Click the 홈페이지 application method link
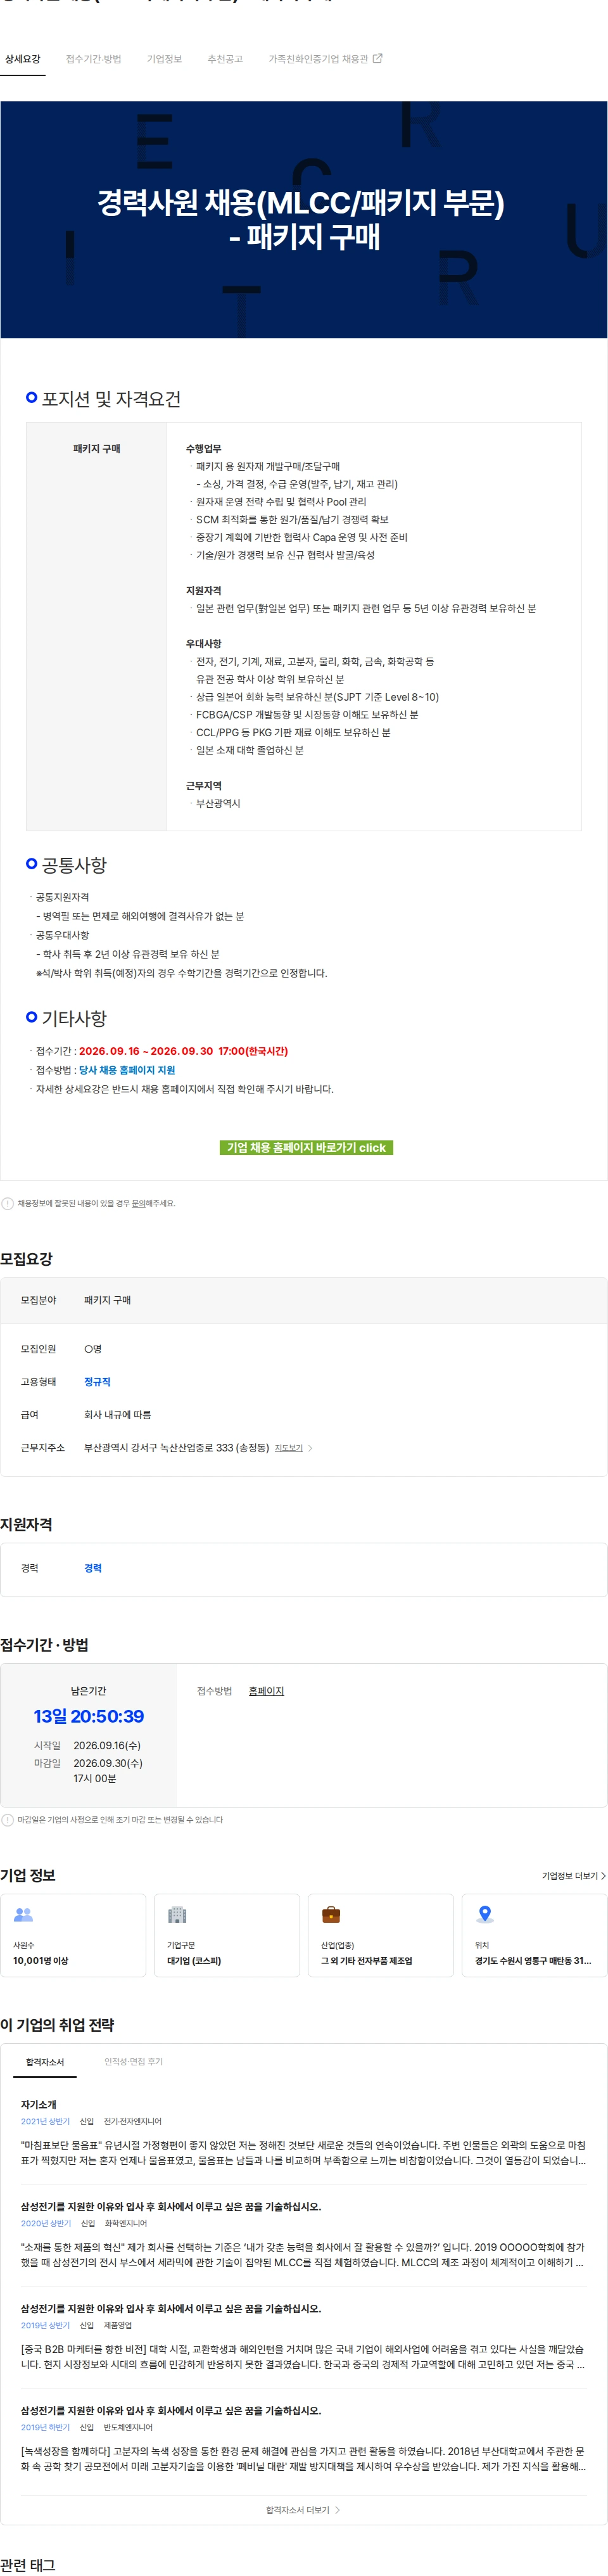 (x=266, y=1691)
